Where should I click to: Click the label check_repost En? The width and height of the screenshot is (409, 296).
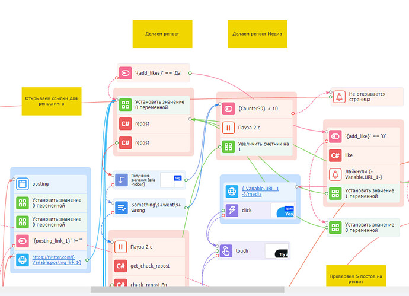click(149, 284)
